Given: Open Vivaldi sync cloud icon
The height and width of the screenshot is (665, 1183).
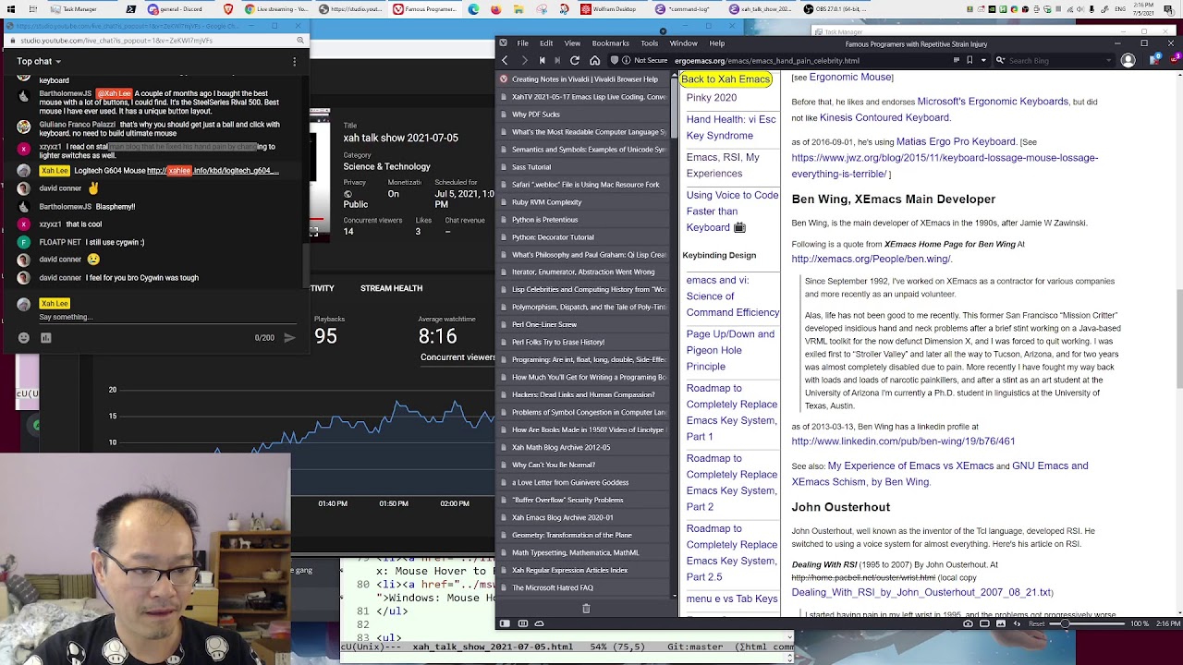Looking at the screenshot, I should 540,623.
